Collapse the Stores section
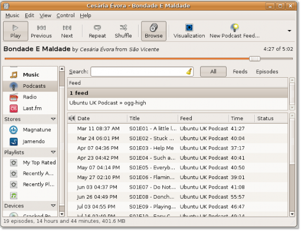The width and height of the screenshot is (301, 231). 53,119
